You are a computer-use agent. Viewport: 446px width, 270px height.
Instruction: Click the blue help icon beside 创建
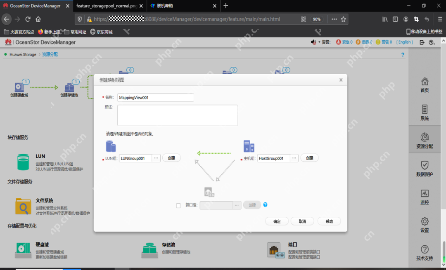click(x=266, y=205)
